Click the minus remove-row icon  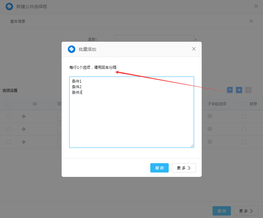[x=248, y=90]
